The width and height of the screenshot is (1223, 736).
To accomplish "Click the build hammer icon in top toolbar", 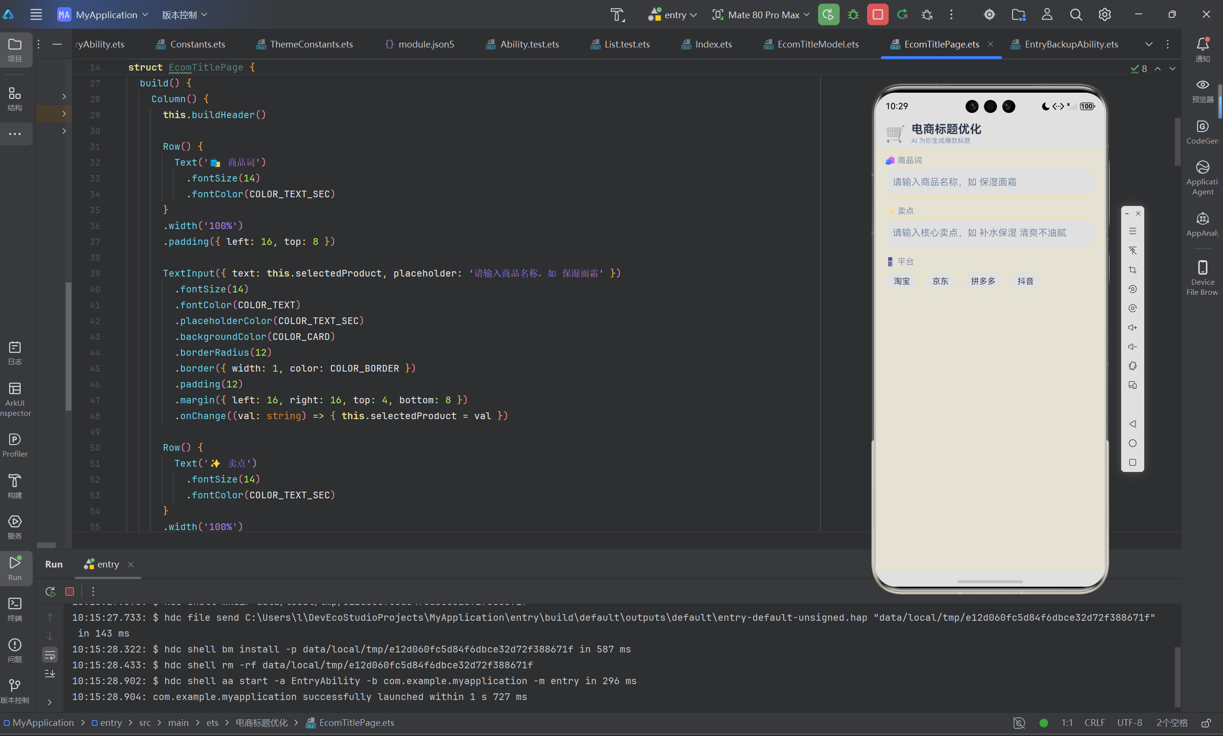I will point(617,14).
